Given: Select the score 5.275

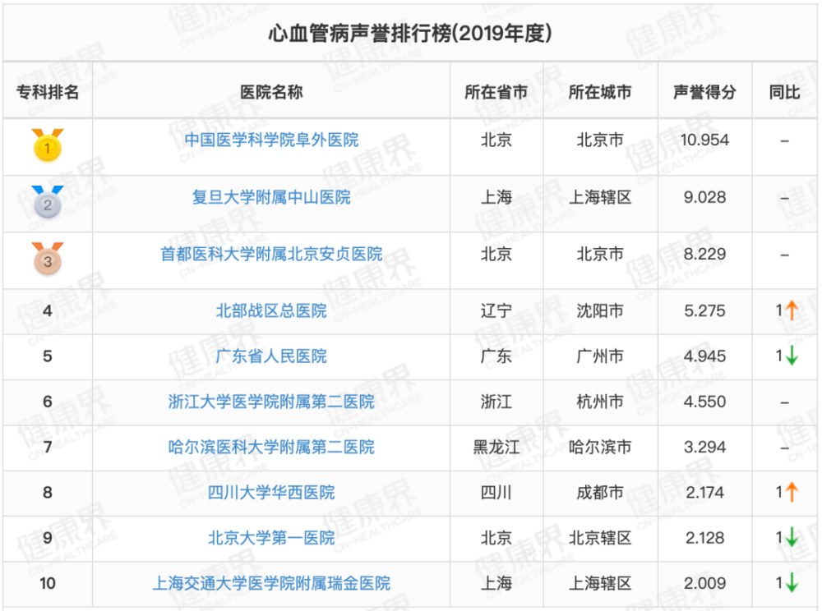Looking at the screenshot, I should point(704,310).
